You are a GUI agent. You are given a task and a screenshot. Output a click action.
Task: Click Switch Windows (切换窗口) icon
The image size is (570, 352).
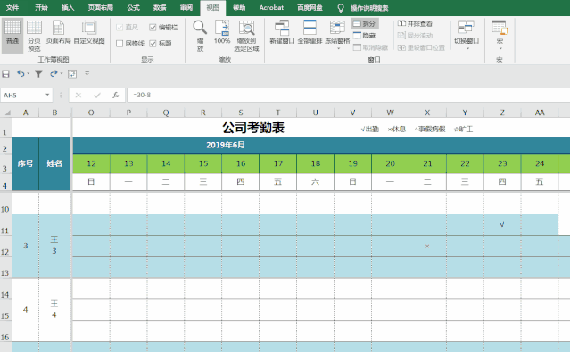point(467,28)
